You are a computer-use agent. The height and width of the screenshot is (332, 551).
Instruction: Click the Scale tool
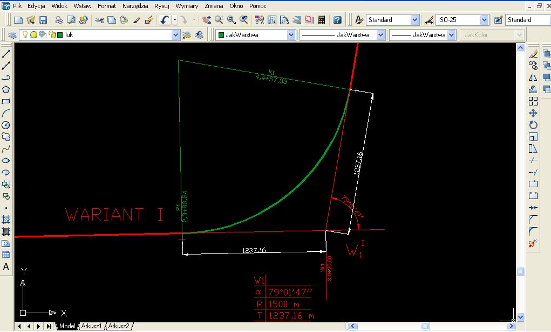533,137
